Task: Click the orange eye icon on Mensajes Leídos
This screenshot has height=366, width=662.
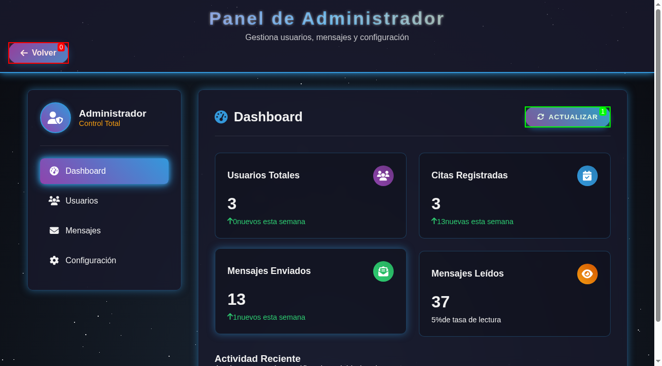Action: [x=587, y=274]
